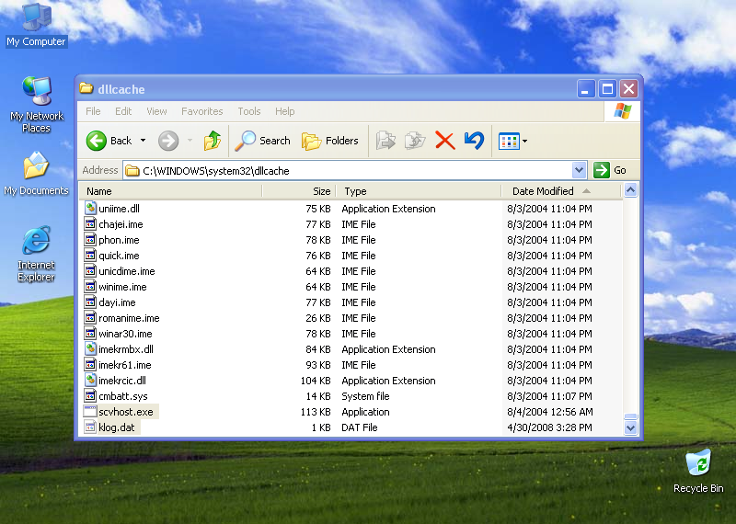
Task: Click the dllcache title bar folder icon
Action: [86, 88]
